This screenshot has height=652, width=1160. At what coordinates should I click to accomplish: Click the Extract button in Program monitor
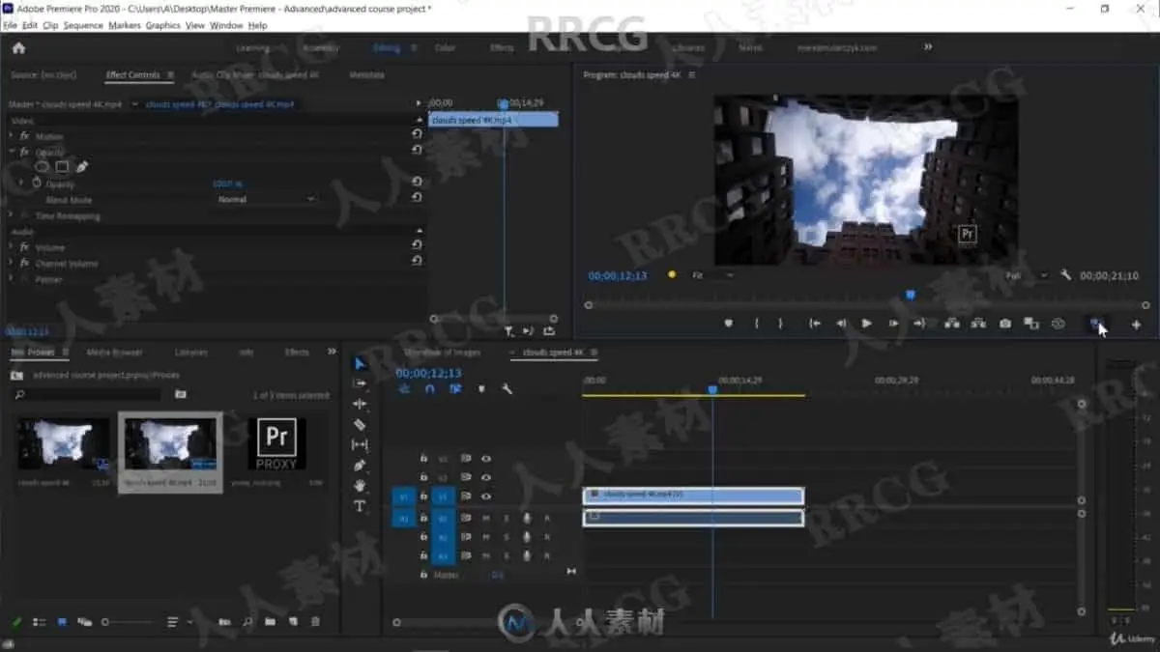[978, 324]
